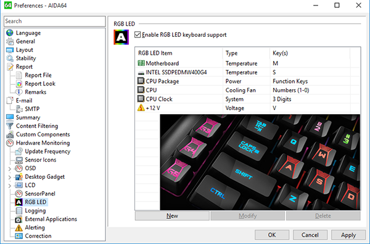Click the General settings icon
The height and width of the screenshot is (244, 370).
10,41
